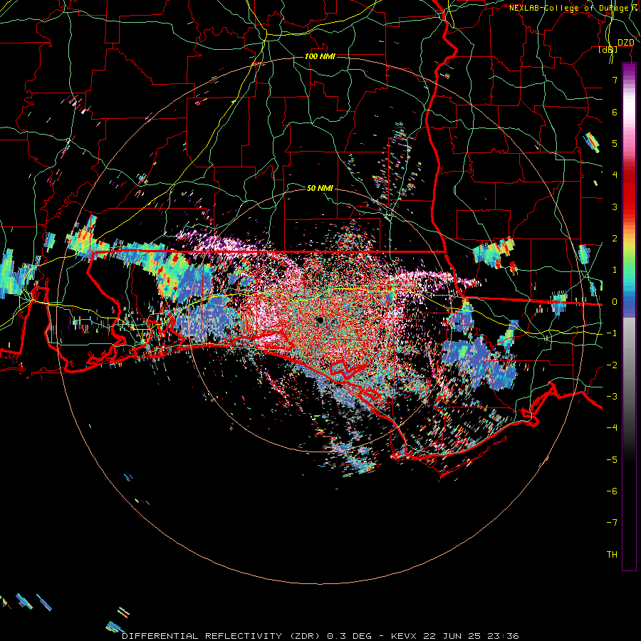Click the "50 NMI" range ring label
The width and height of the screenshot is (641, 641).
(x=320, y=188)
